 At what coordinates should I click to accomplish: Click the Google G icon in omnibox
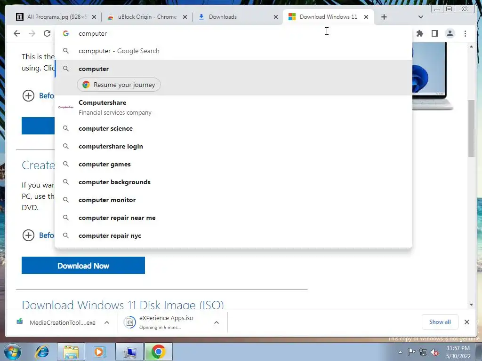[x=66, y=33]
